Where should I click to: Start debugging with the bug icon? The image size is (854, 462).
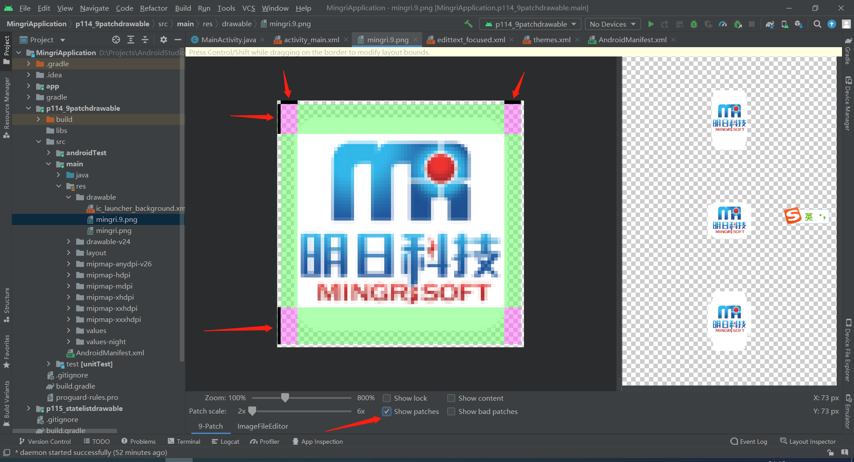pyautogui.click(x=693, y=24)
